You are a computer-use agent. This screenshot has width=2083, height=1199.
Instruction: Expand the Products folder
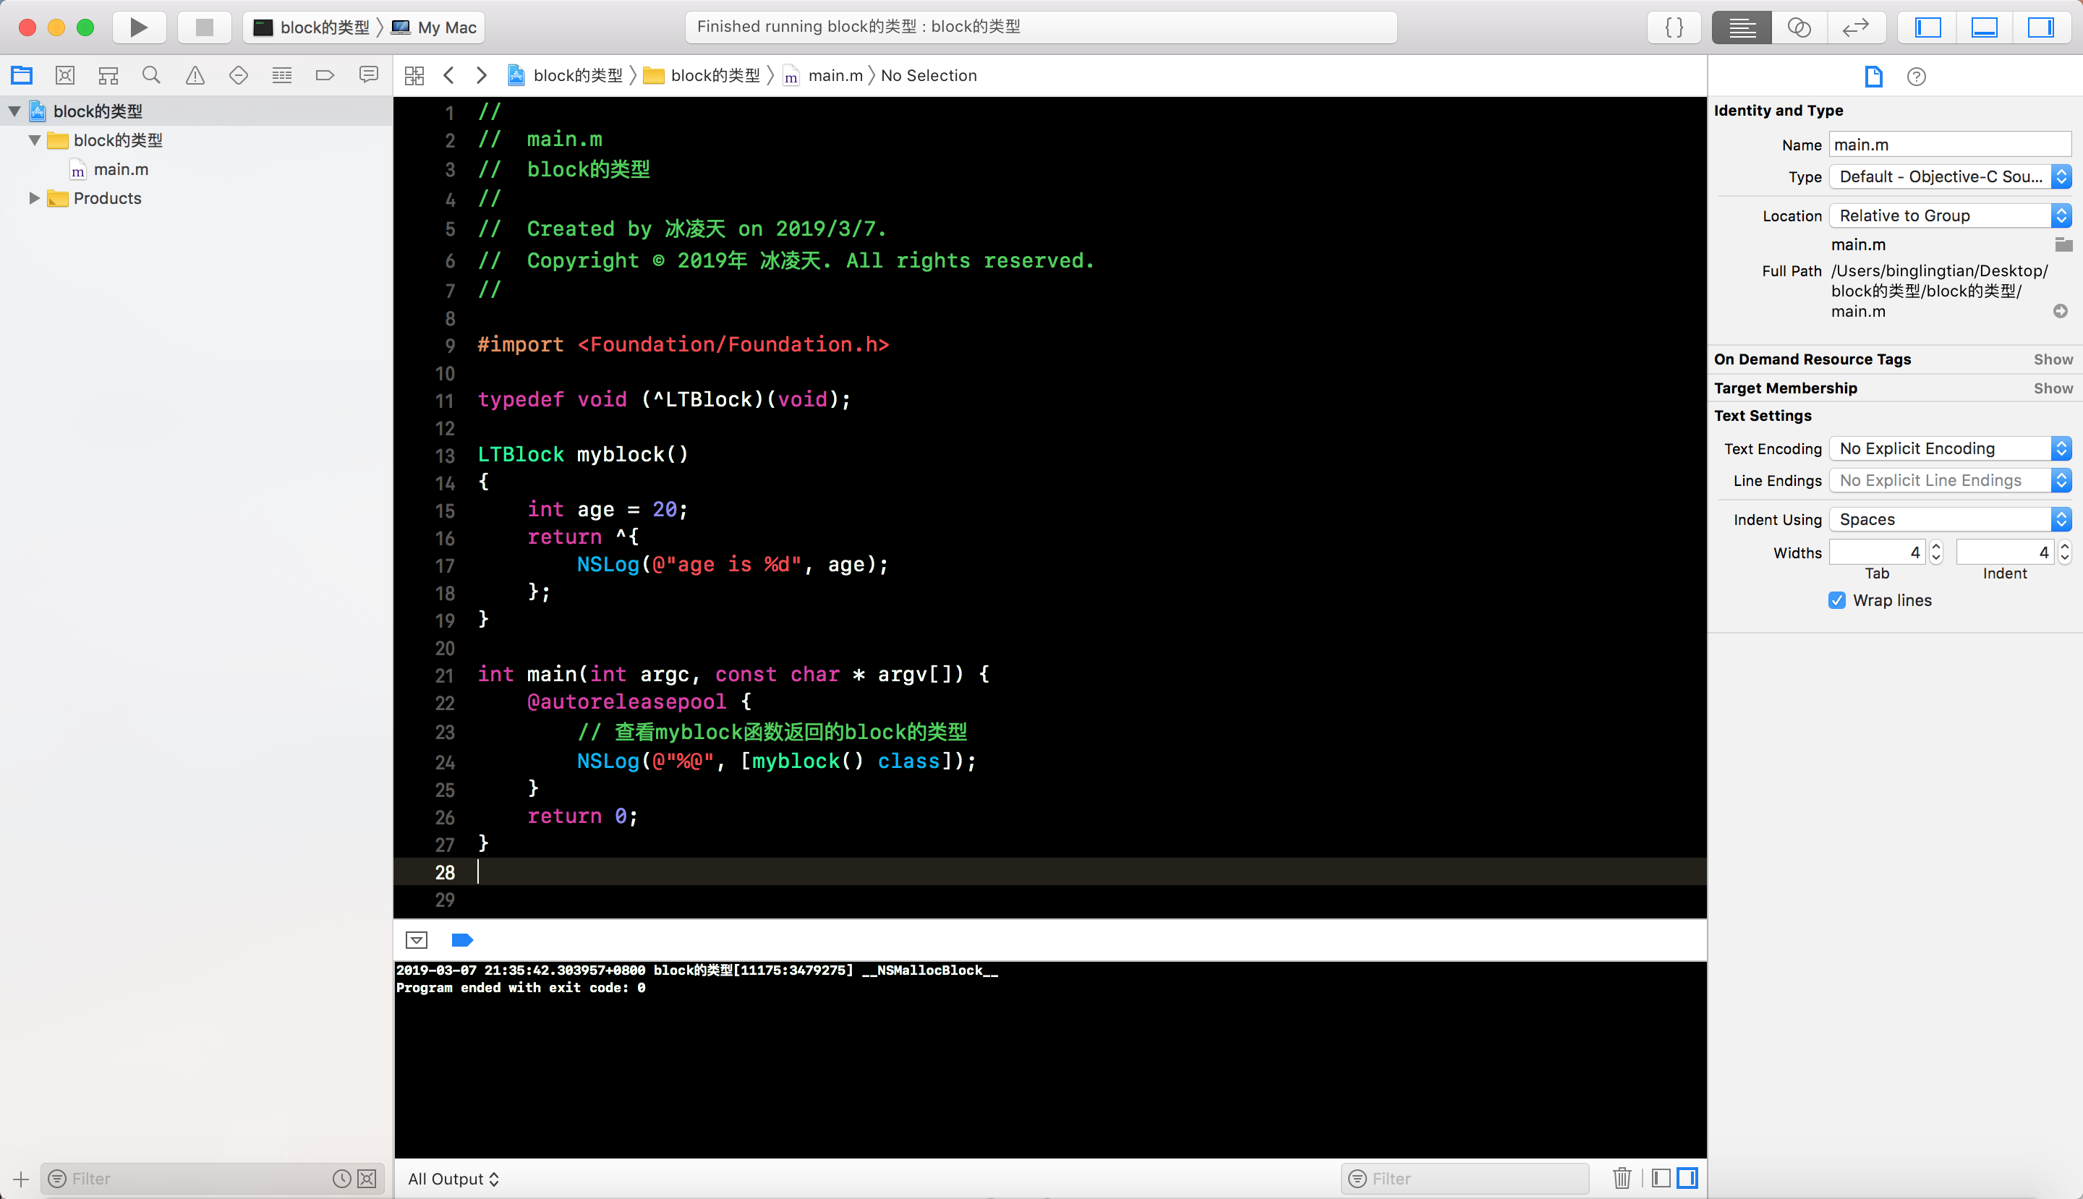pyautogui.click(x=34, y=198)
